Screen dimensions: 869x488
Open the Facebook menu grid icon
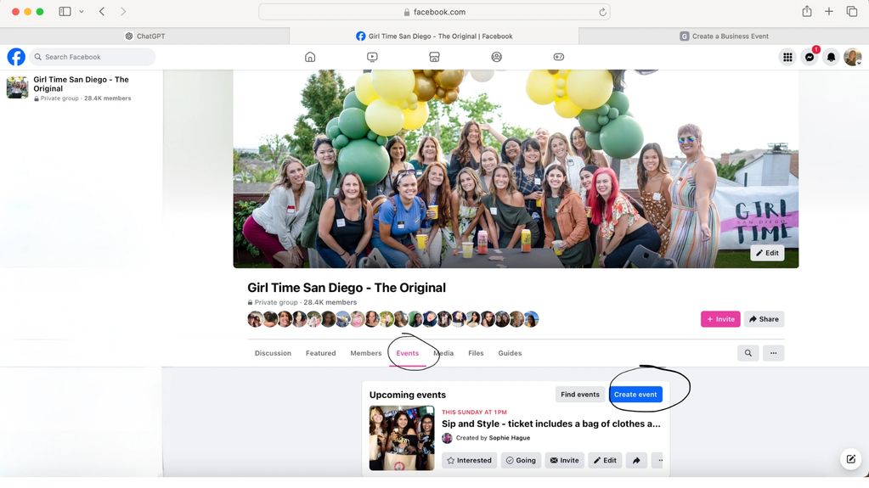pos(787,57)
